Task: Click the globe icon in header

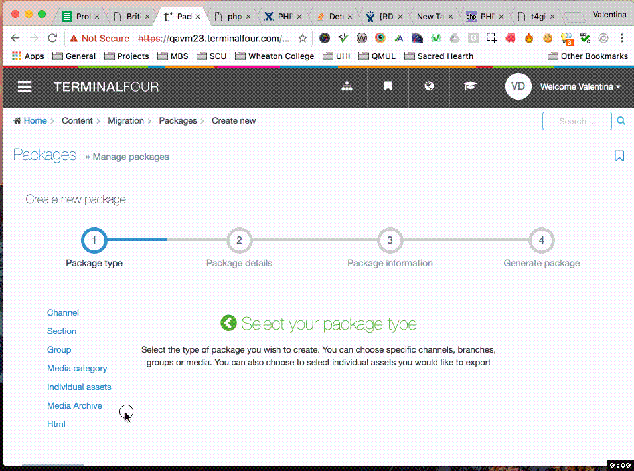Action: coord(429,86)
